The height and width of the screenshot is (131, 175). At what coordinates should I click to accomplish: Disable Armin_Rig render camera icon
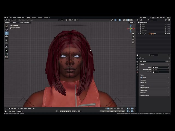(x=169, y=34)
